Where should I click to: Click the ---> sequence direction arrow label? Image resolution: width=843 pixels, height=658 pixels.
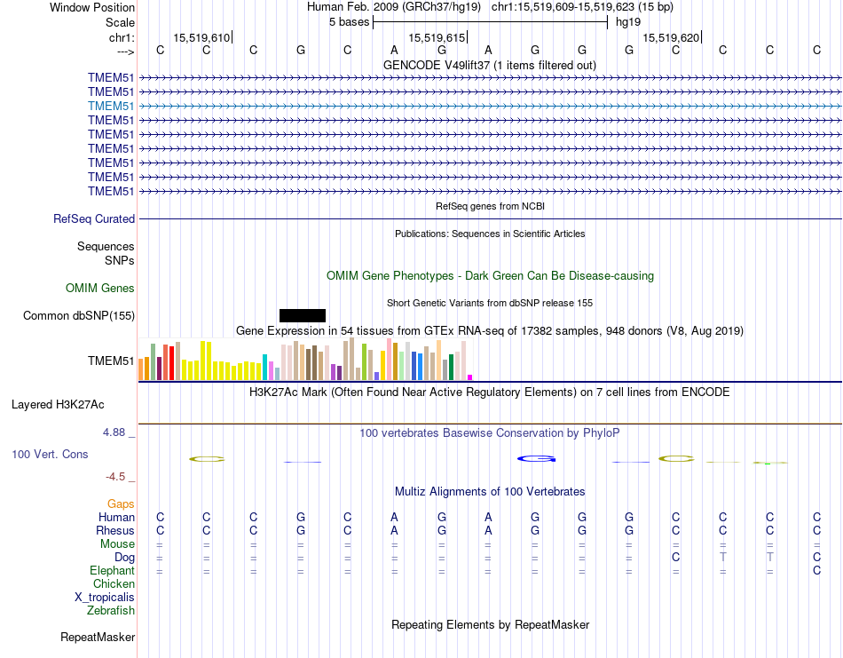(125, 52)
